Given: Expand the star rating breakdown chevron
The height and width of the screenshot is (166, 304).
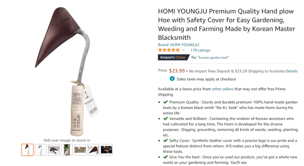Looking at the screenshot, I should [183, 50].
